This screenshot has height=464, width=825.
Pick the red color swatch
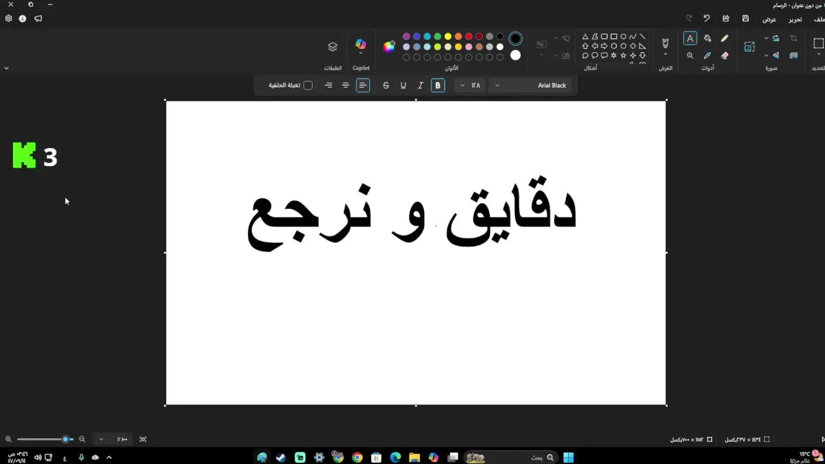click(x=469, y=37)
